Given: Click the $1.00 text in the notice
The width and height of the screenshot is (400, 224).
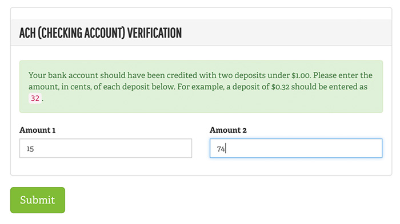Looking at the screenshot, I should pos(301,75).
